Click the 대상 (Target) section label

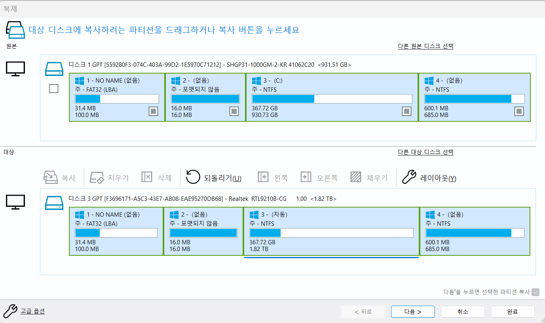(8, 152)
